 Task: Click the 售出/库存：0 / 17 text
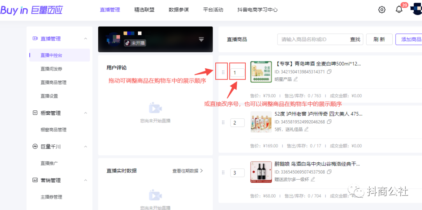click(x=304, y=146)
